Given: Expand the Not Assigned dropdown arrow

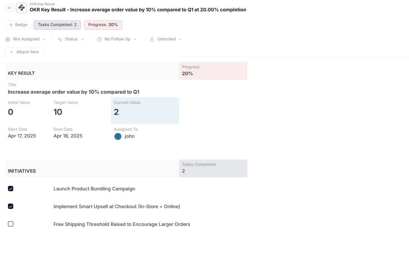Looking at the screenshot, I should coord(44,39).
